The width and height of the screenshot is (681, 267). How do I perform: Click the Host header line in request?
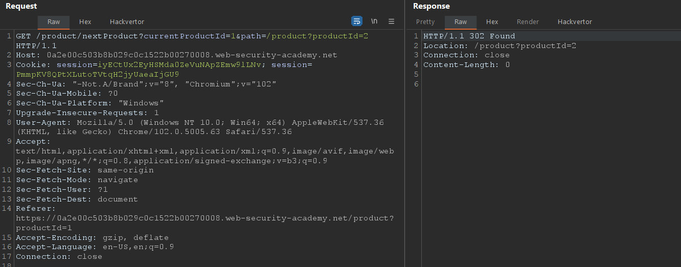[176, 55]
